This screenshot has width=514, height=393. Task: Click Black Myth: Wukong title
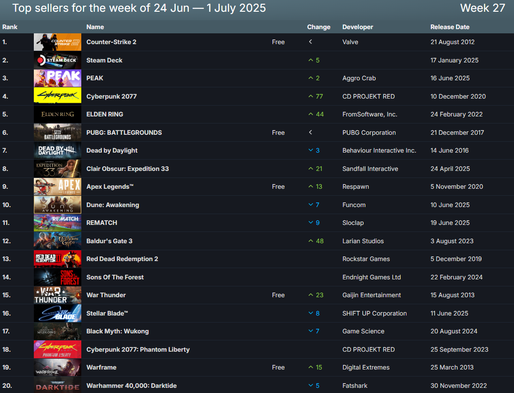coord(117,331)
